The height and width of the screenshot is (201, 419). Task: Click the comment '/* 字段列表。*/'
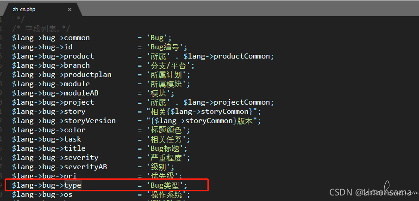41,29
